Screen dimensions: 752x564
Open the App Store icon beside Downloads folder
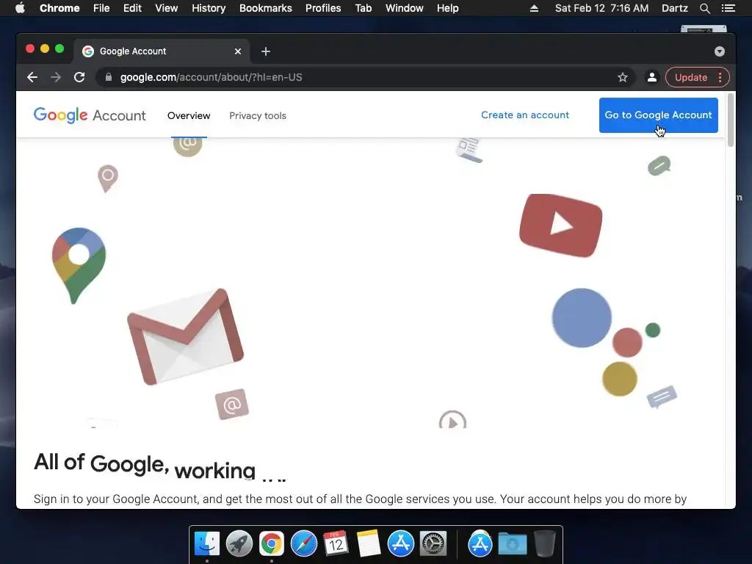pyautogui.click(x=480, y=544)
